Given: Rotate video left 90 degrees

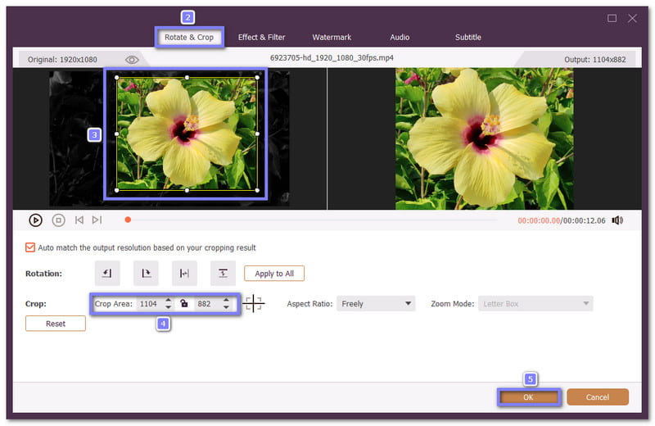Looking at the screenshot, I should tap(107, 273).
